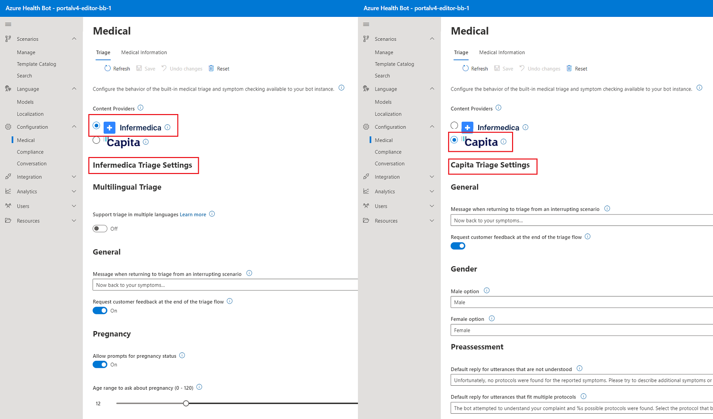Expand Analytics section in right sidebar
The height and width of the screenshot is (419, 713).
tap(432, 191)
